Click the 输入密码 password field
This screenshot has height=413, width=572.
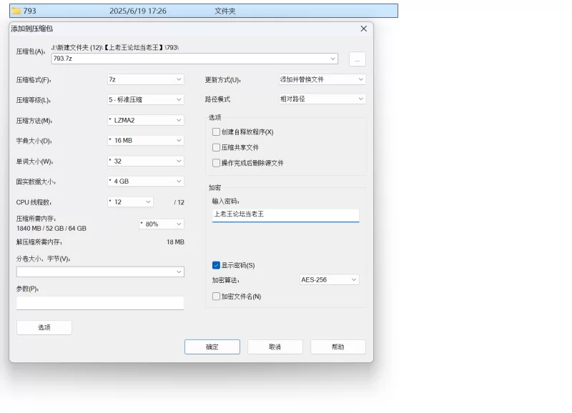[285, 215]
